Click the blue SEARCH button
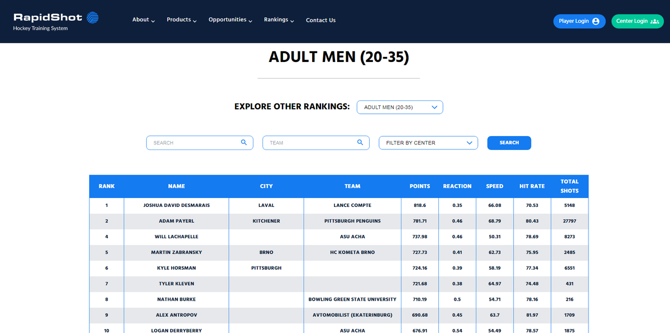Viewport: 670px width, 333px height. tap(509, 143)
